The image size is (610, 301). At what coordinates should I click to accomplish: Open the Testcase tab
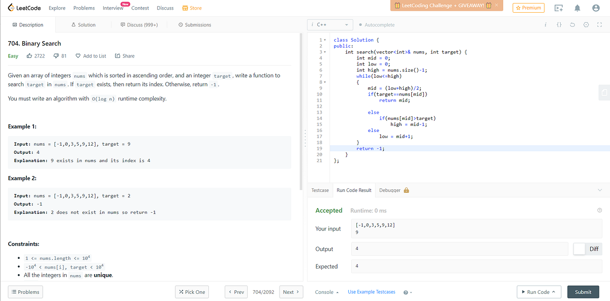[320, 190]
